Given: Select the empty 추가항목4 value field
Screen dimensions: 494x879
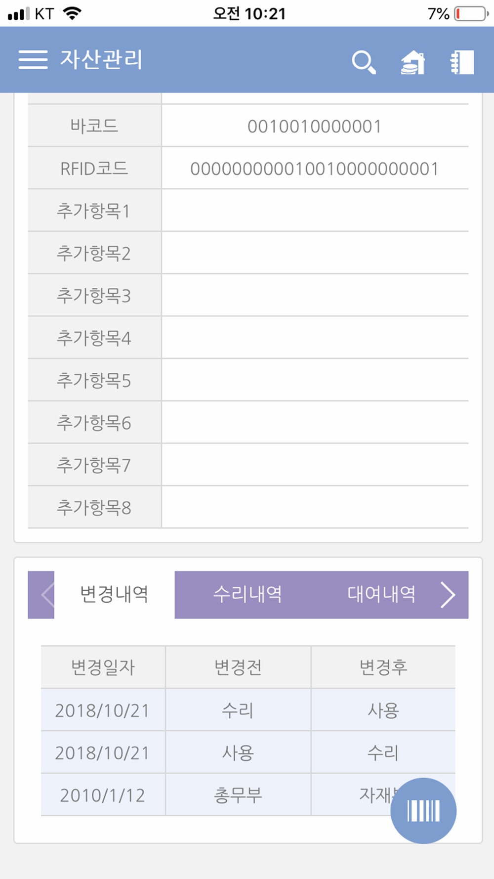Looking at the screenshot, I should tap(315, 338).
